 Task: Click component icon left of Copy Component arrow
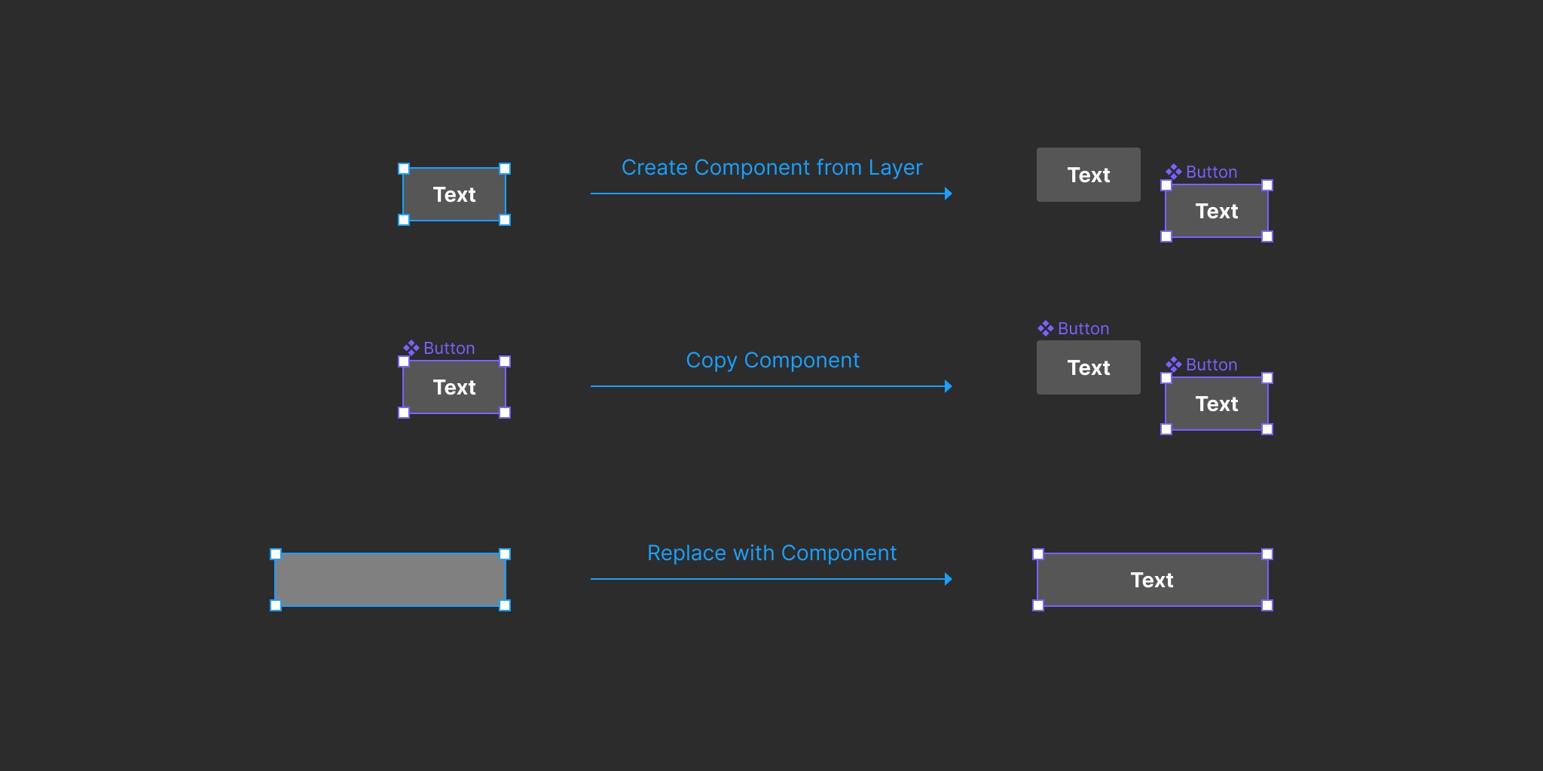411,348
